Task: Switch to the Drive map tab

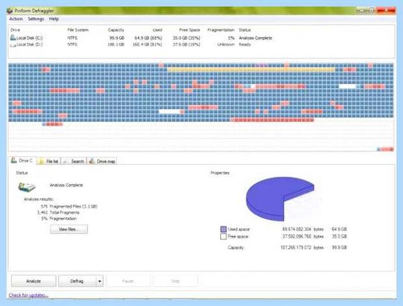Action: 102,161
